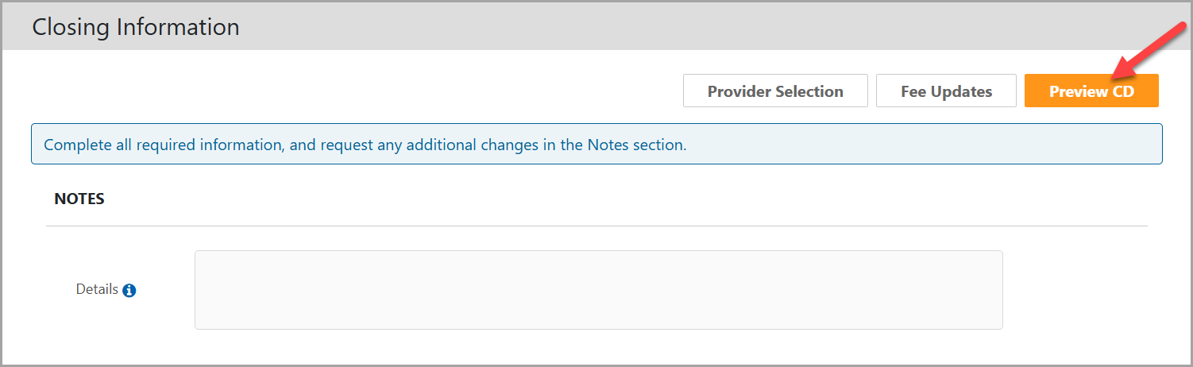Click the info icon next to Details
This screenshot has height=367, width=1193.
pos(129,291)
